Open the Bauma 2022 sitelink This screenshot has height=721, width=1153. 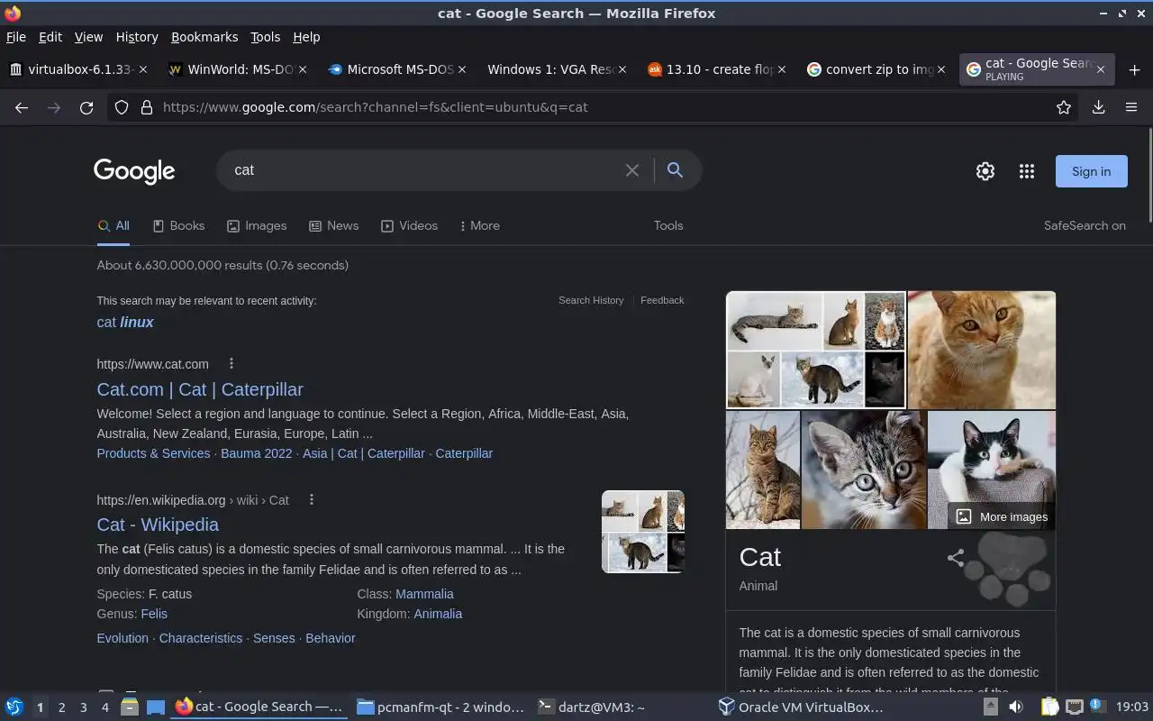tap(257, 453)
